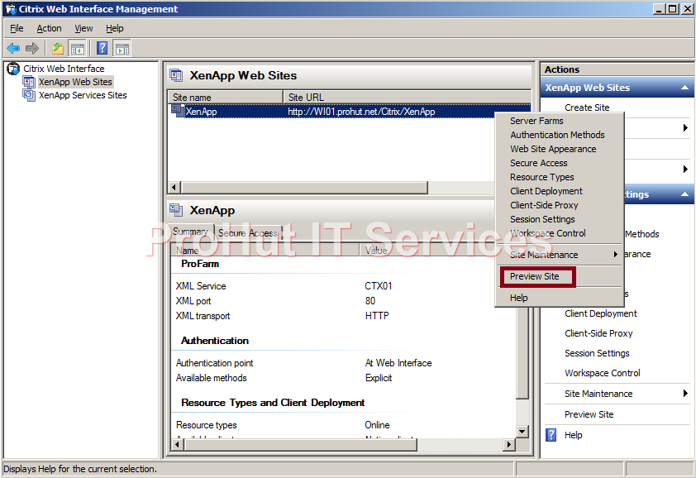Switch to the Secure Access tab
Screen dimensions: 696x478
(x=248, y=232)
